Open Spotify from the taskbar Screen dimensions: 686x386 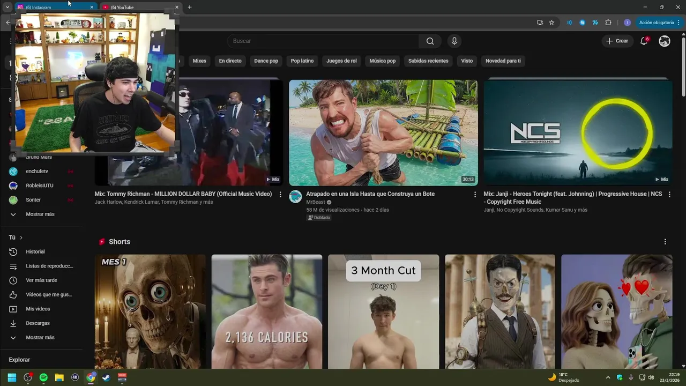(x=43, y=377)
